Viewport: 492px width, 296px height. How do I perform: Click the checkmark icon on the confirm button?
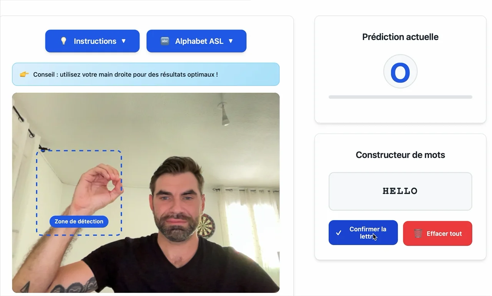(339, 233)
